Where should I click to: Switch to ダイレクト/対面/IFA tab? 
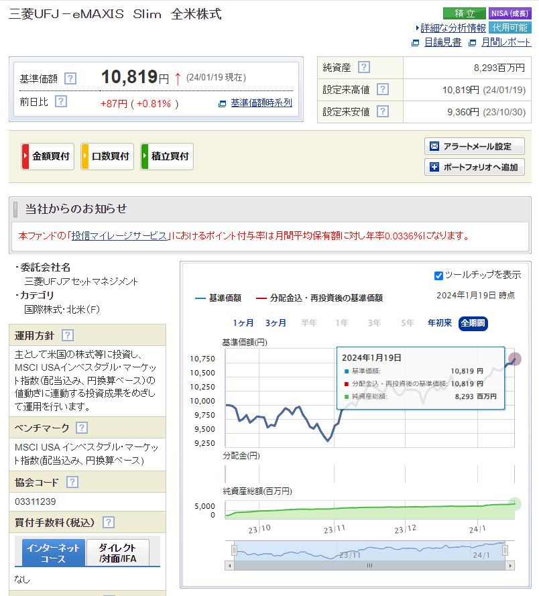tap(117, 552)
